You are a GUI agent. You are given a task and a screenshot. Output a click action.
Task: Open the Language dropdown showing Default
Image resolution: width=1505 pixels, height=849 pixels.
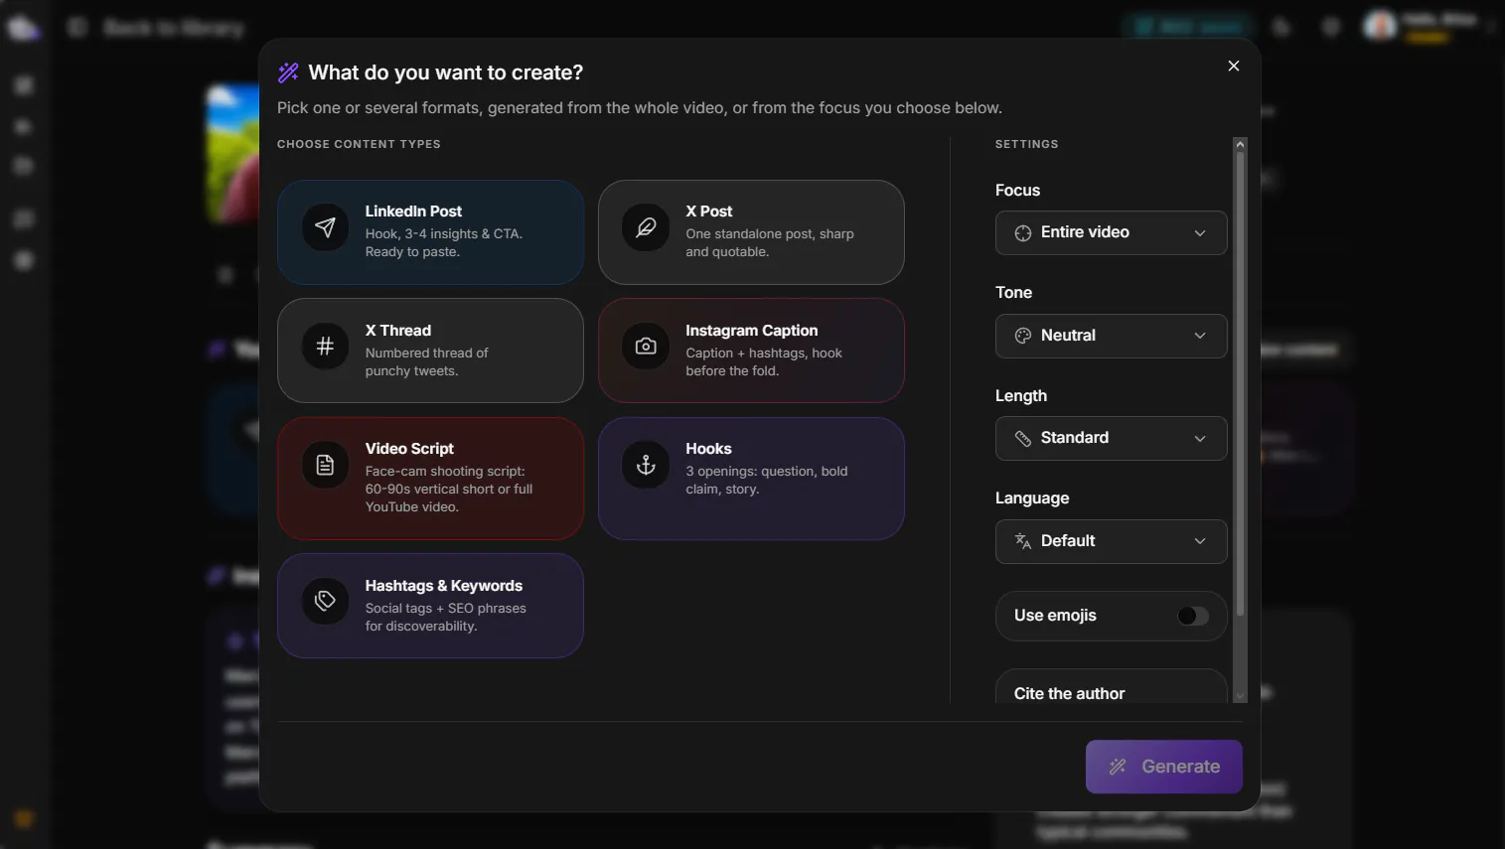(1111, 541)
